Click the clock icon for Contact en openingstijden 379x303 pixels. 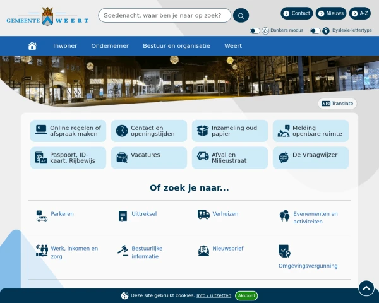122,131
